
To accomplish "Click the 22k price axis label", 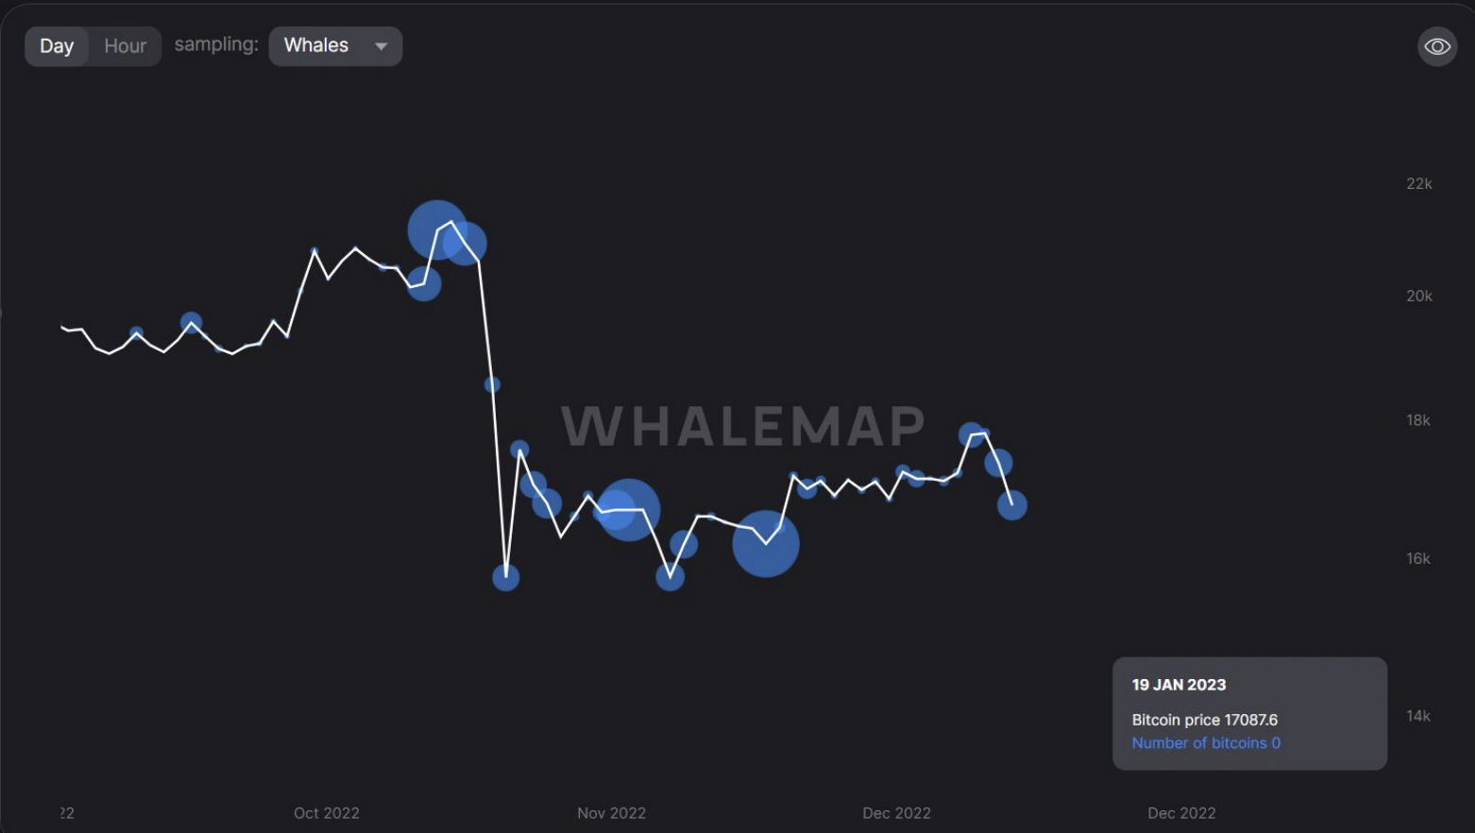I will tap(1418, 183).
